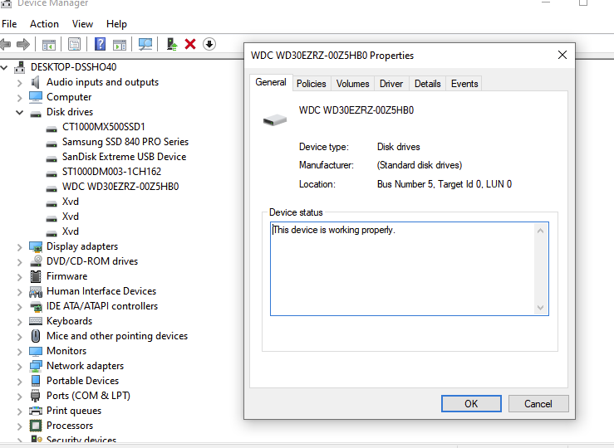
Task: Click Show/Hide Console Tree toolbar icon
Action: point(49,45)
